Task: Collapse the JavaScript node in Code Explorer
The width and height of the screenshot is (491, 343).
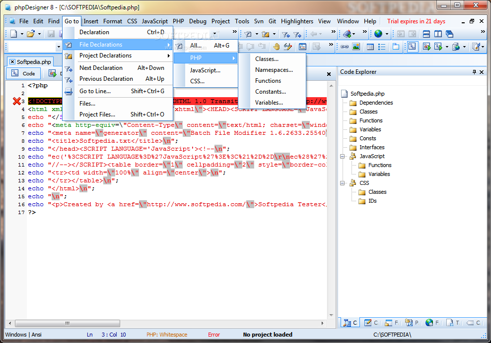Action: pyautogui.click(x=343, y=156)
